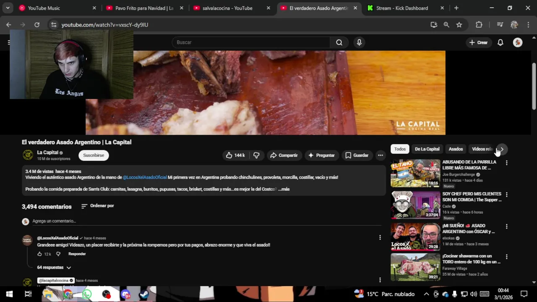This screenshot has height=302, width=537.
Task: Open WhatsApp from taskbar
Action: pos(87,294)
